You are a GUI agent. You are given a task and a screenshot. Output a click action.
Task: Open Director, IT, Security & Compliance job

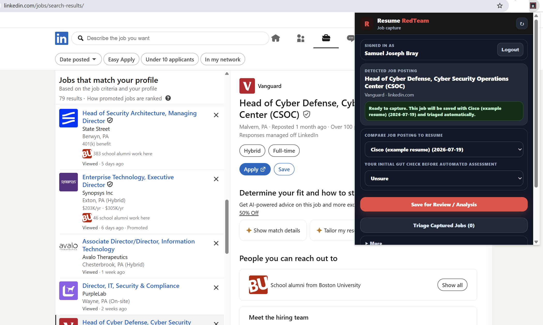tap(131, 286)
